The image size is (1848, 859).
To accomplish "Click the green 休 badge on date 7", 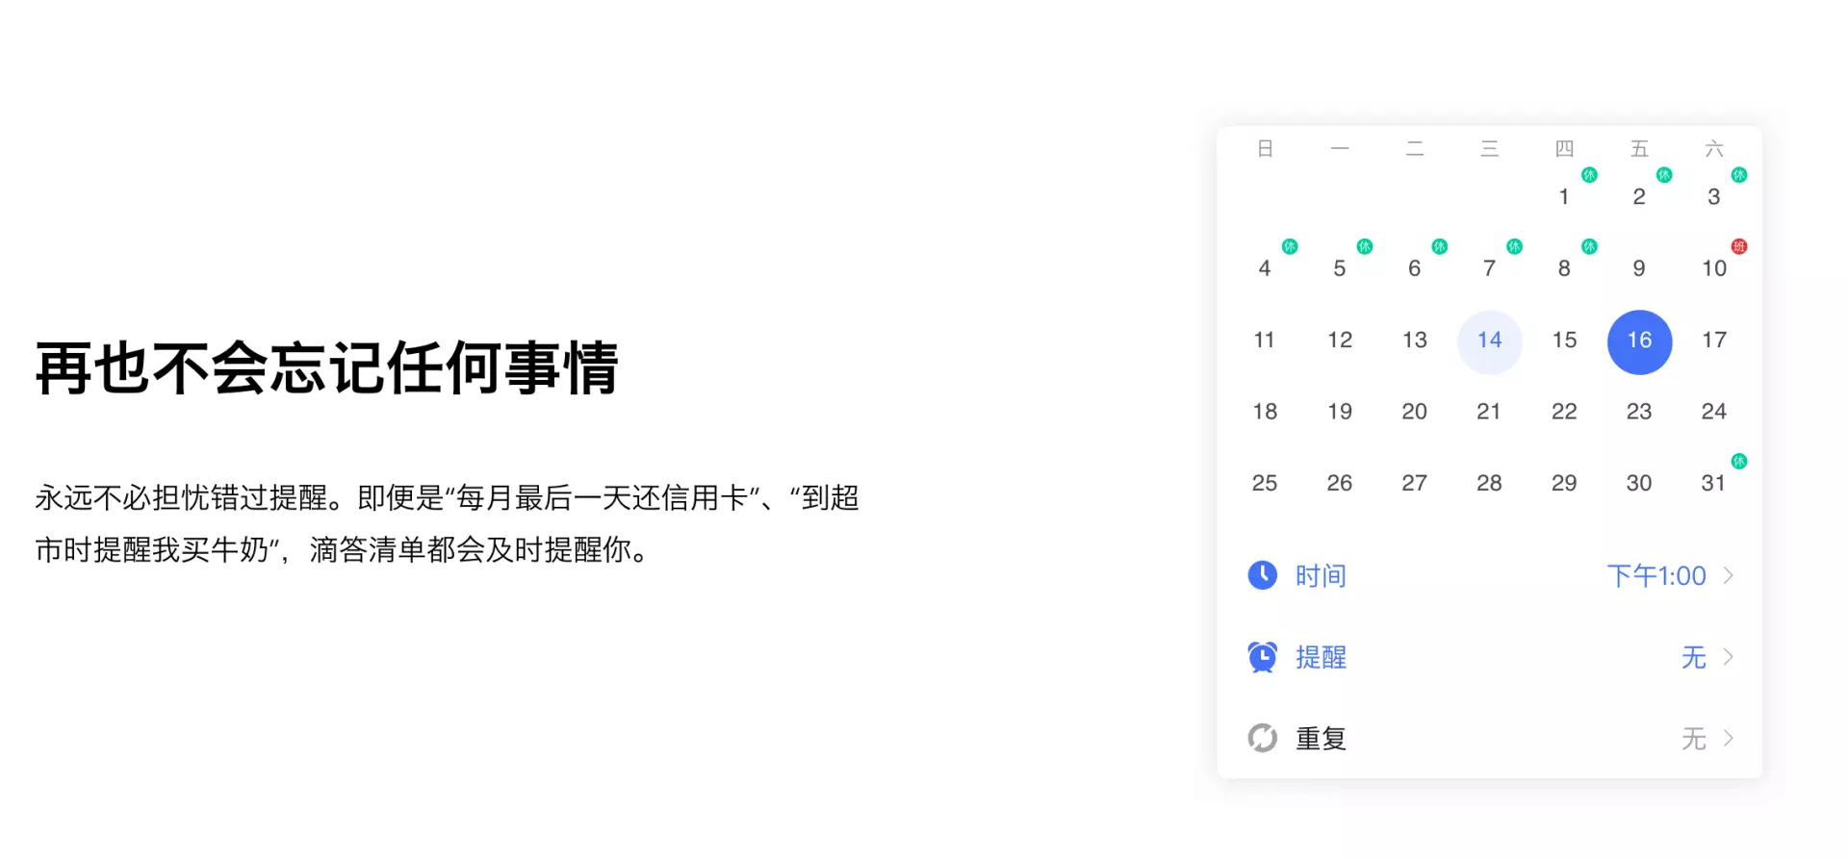I will click(x=1514, y=246).
